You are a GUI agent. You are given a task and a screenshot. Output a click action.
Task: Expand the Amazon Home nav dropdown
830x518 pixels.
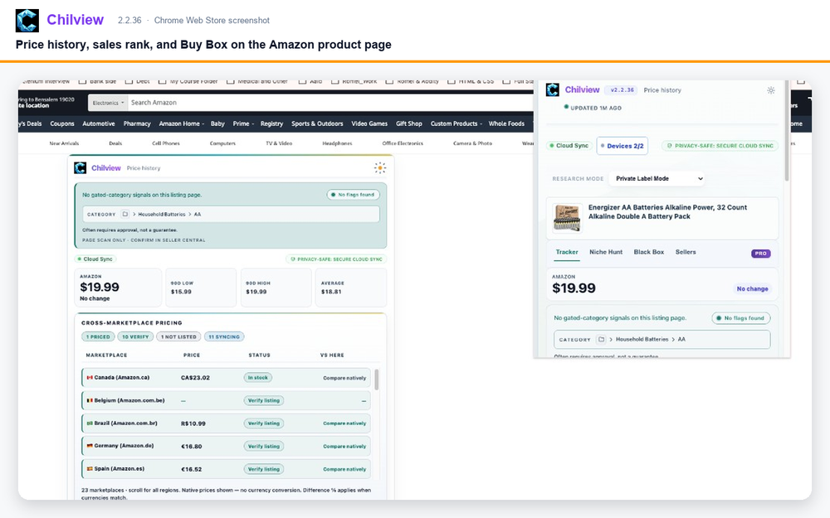[181, 123]
